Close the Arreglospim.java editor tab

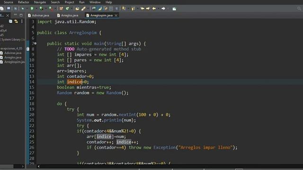tap(116, 16)
